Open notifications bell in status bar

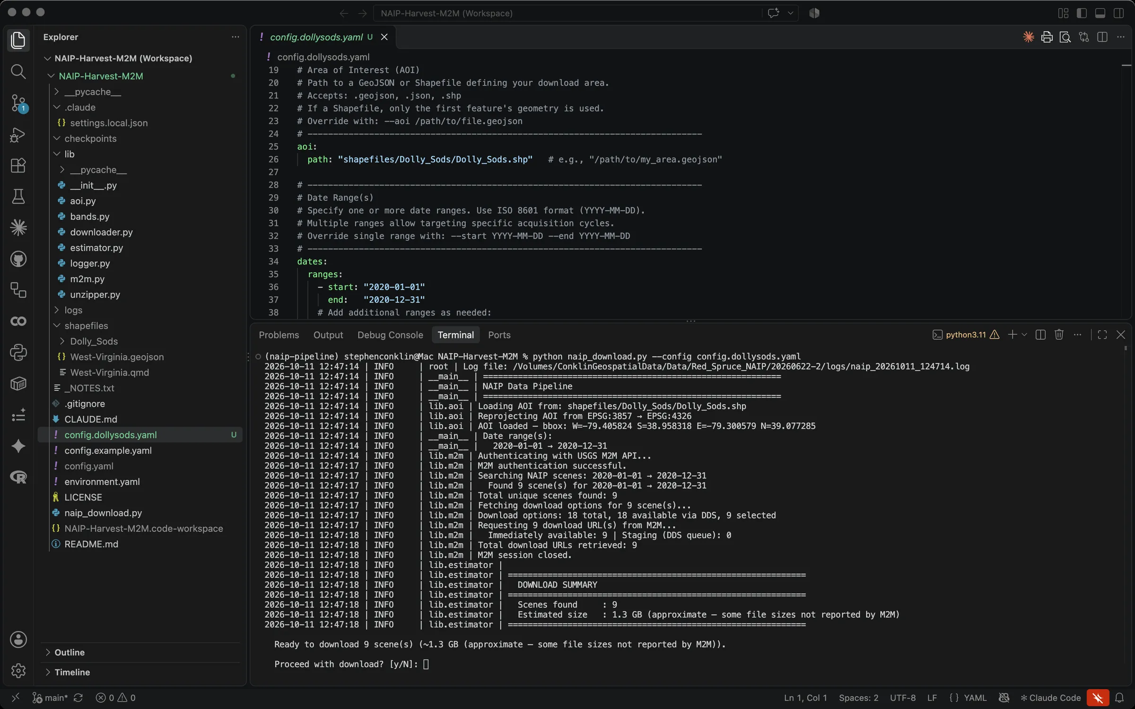[1119, 698]
